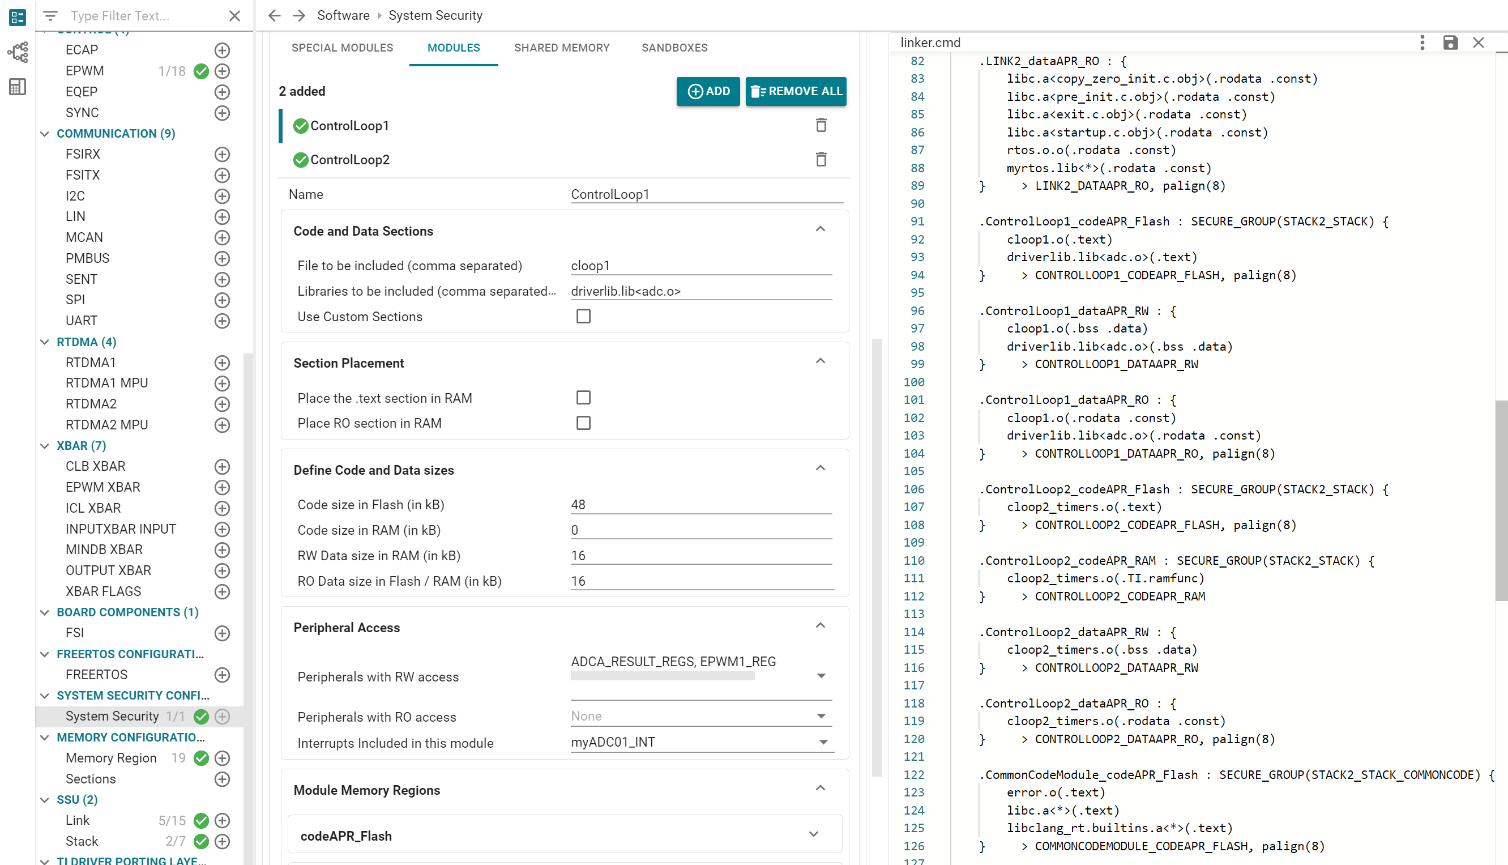Toggle Use Custom Sections checkbox
Screen dimensions: 1508x865
582,316
